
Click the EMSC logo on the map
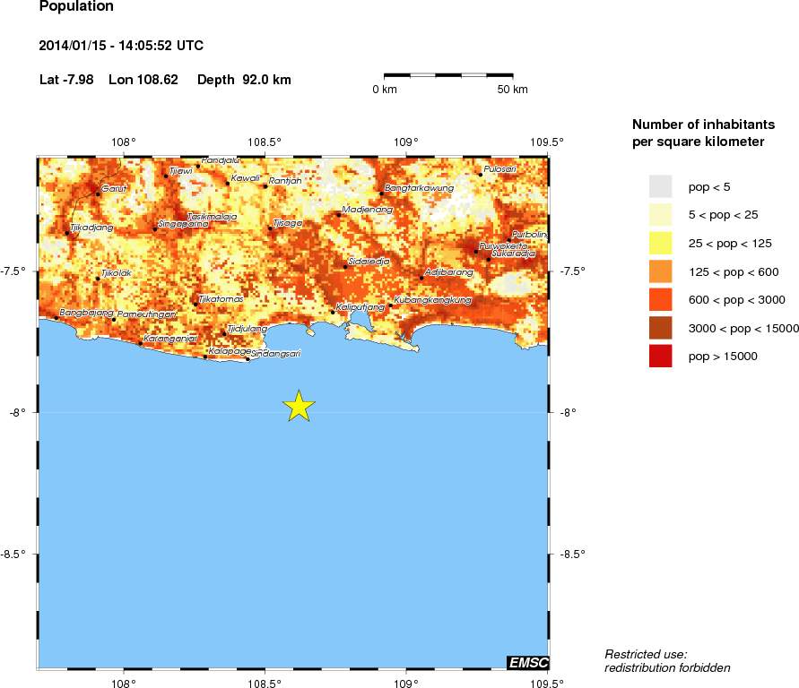(528, 662)
